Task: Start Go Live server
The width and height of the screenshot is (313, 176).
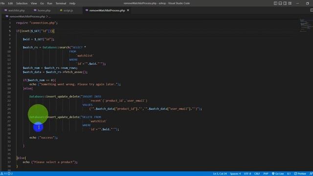Action: pyautogui.click(x=278, y=174)
